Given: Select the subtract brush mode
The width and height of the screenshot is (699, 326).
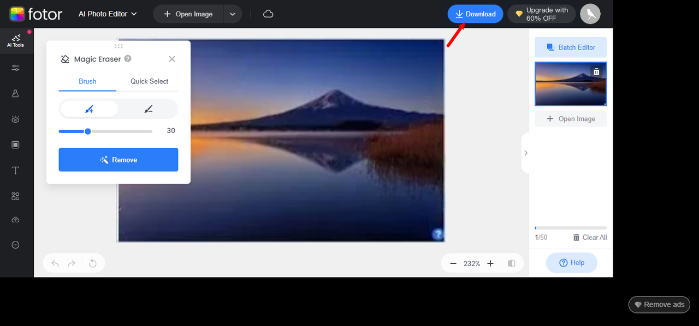Looking at the screenshot, I should click(x=148, y=109).
